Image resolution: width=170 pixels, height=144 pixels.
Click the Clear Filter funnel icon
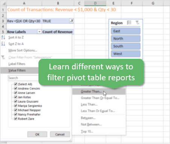coord(3,57)
